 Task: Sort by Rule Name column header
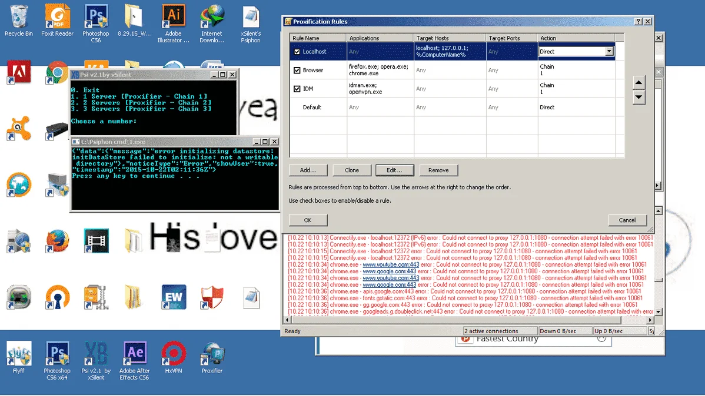tap(318, 38)
